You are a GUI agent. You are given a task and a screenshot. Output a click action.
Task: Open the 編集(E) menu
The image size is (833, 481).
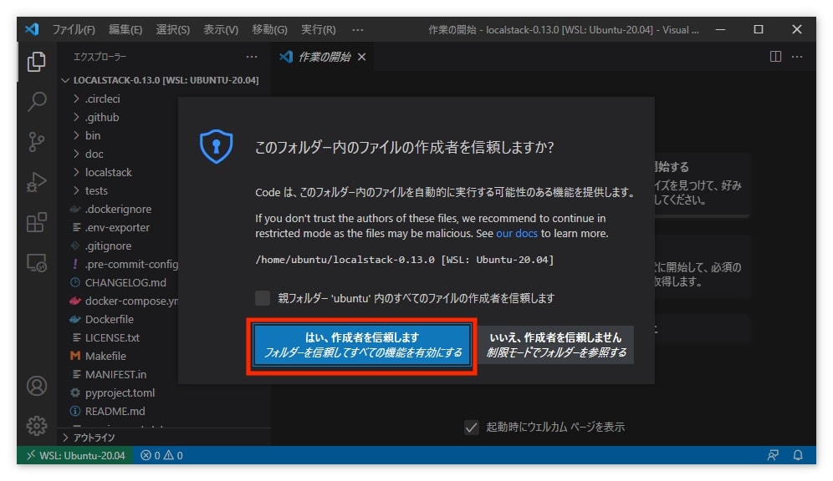125,30
